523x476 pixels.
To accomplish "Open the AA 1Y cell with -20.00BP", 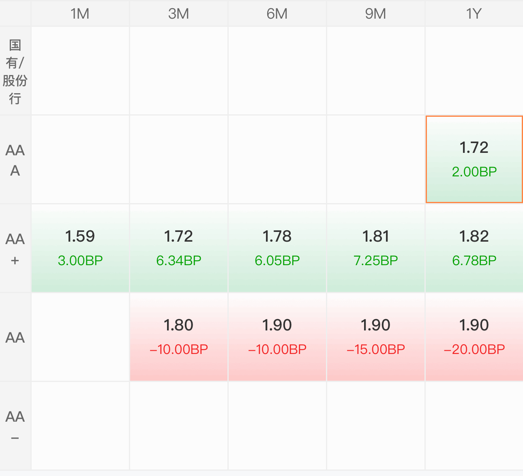I will click(x=474, y=337).
